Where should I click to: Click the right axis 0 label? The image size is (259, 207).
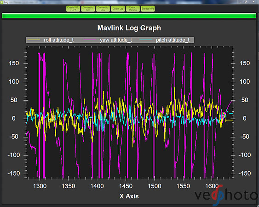pyautogui.click(x=245, y=118)
